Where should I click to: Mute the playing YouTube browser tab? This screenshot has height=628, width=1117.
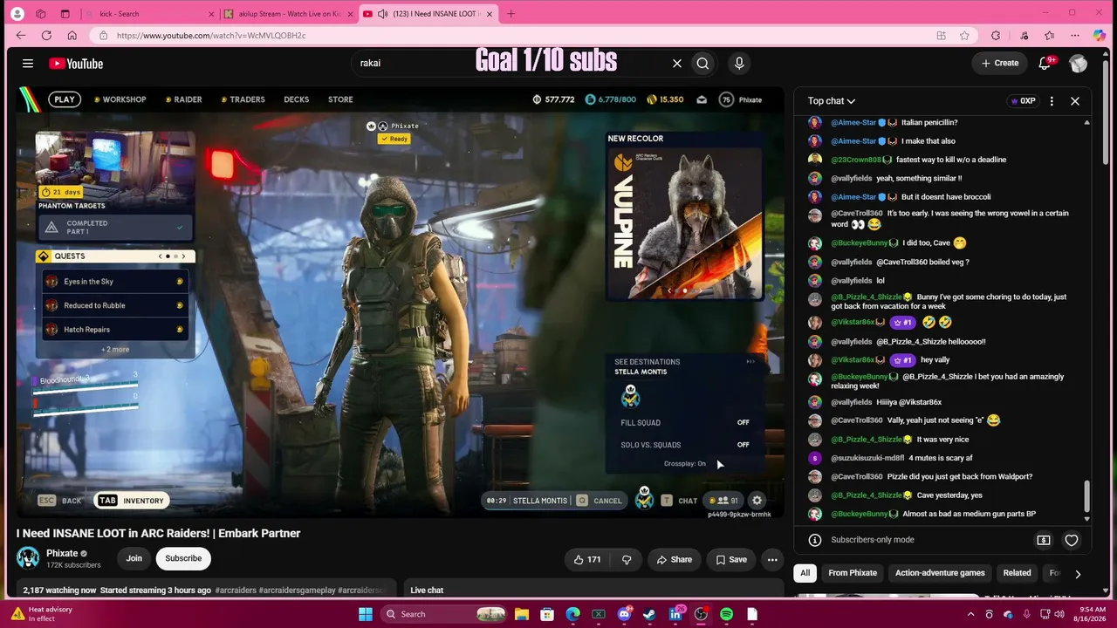pos(382,14)
